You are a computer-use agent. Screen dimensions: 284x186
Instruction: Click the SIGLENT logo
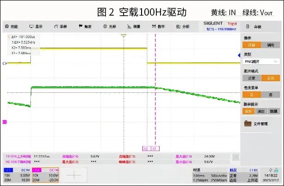(213, 23)
